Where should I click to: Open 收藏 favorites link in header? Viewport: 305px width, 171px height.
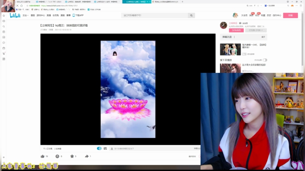coord(263,15)
